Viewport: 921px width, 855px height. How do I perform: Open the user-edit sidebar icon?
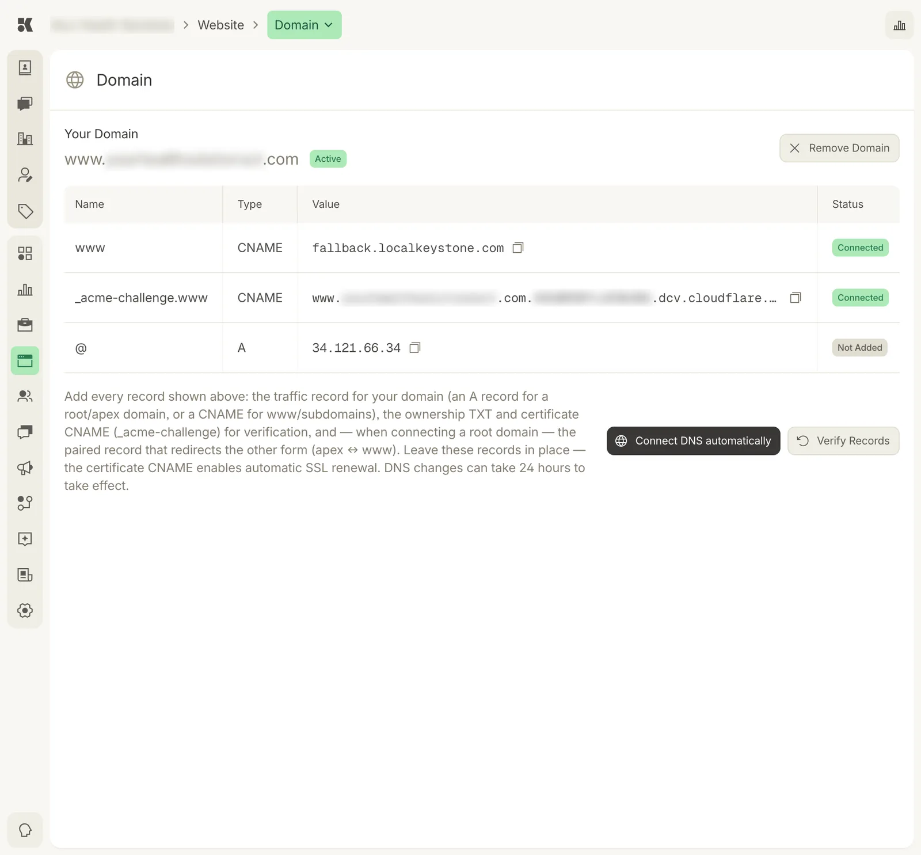click(25, 175)
